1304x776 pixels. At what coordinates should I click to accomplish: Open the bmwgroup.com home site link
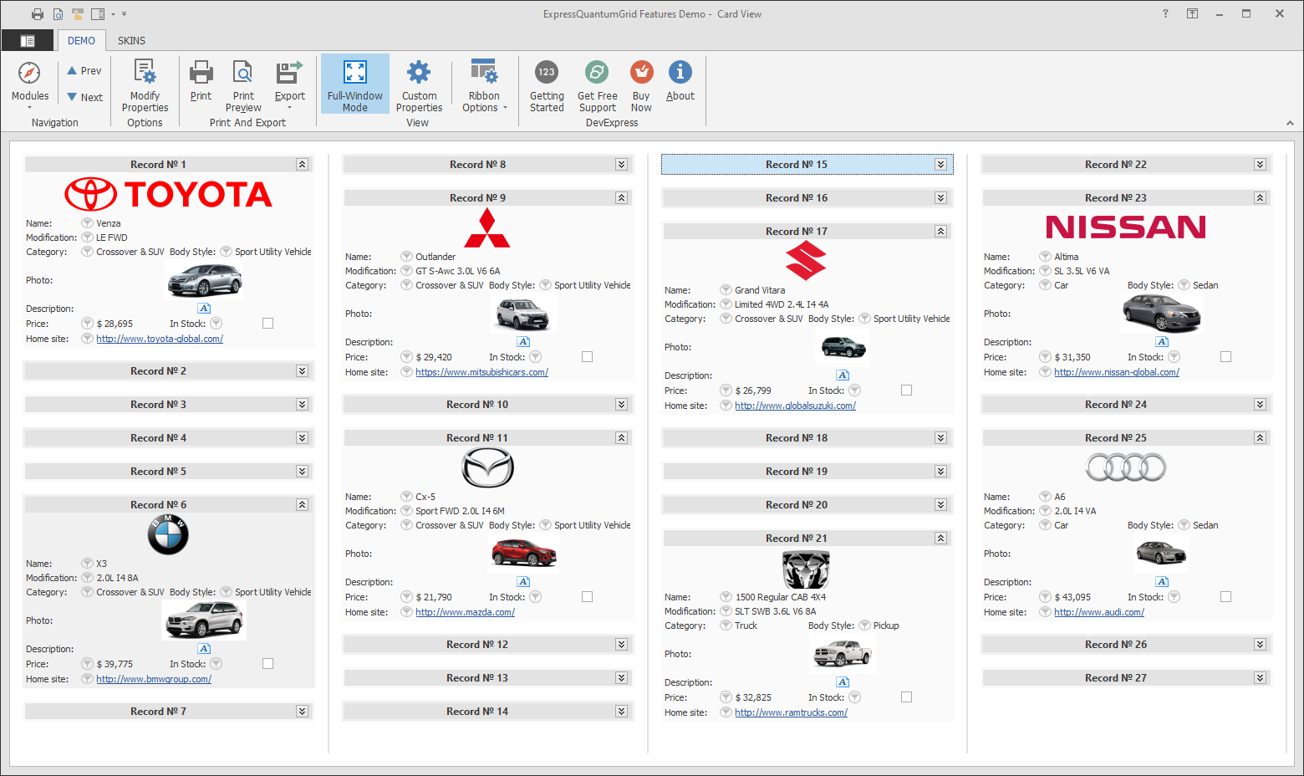point(154,679)
